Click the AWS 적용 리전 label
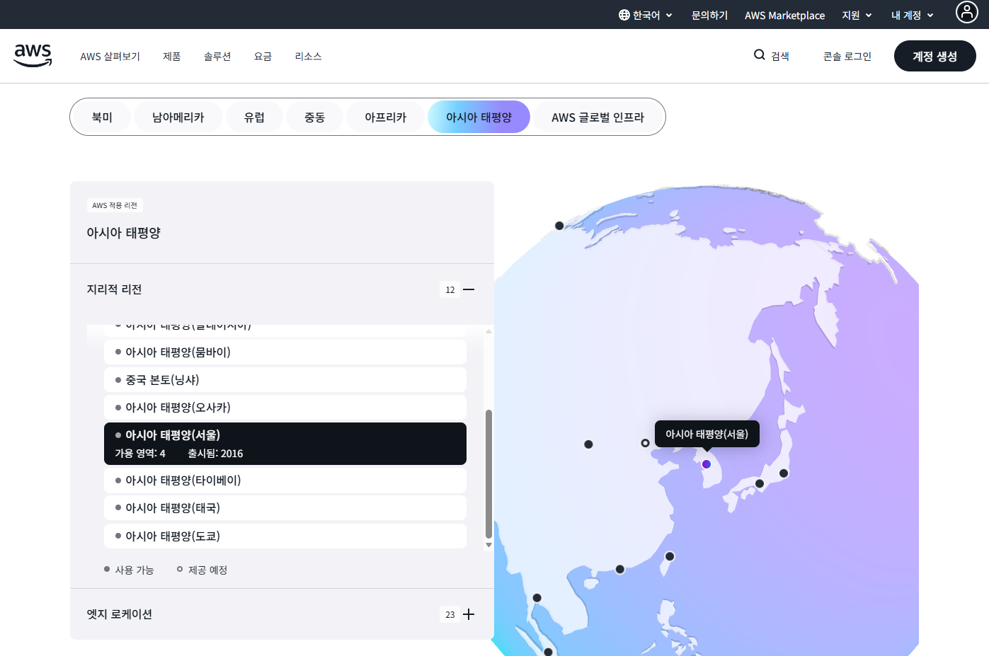Viewport: 989px width, 656px height. 115,205
